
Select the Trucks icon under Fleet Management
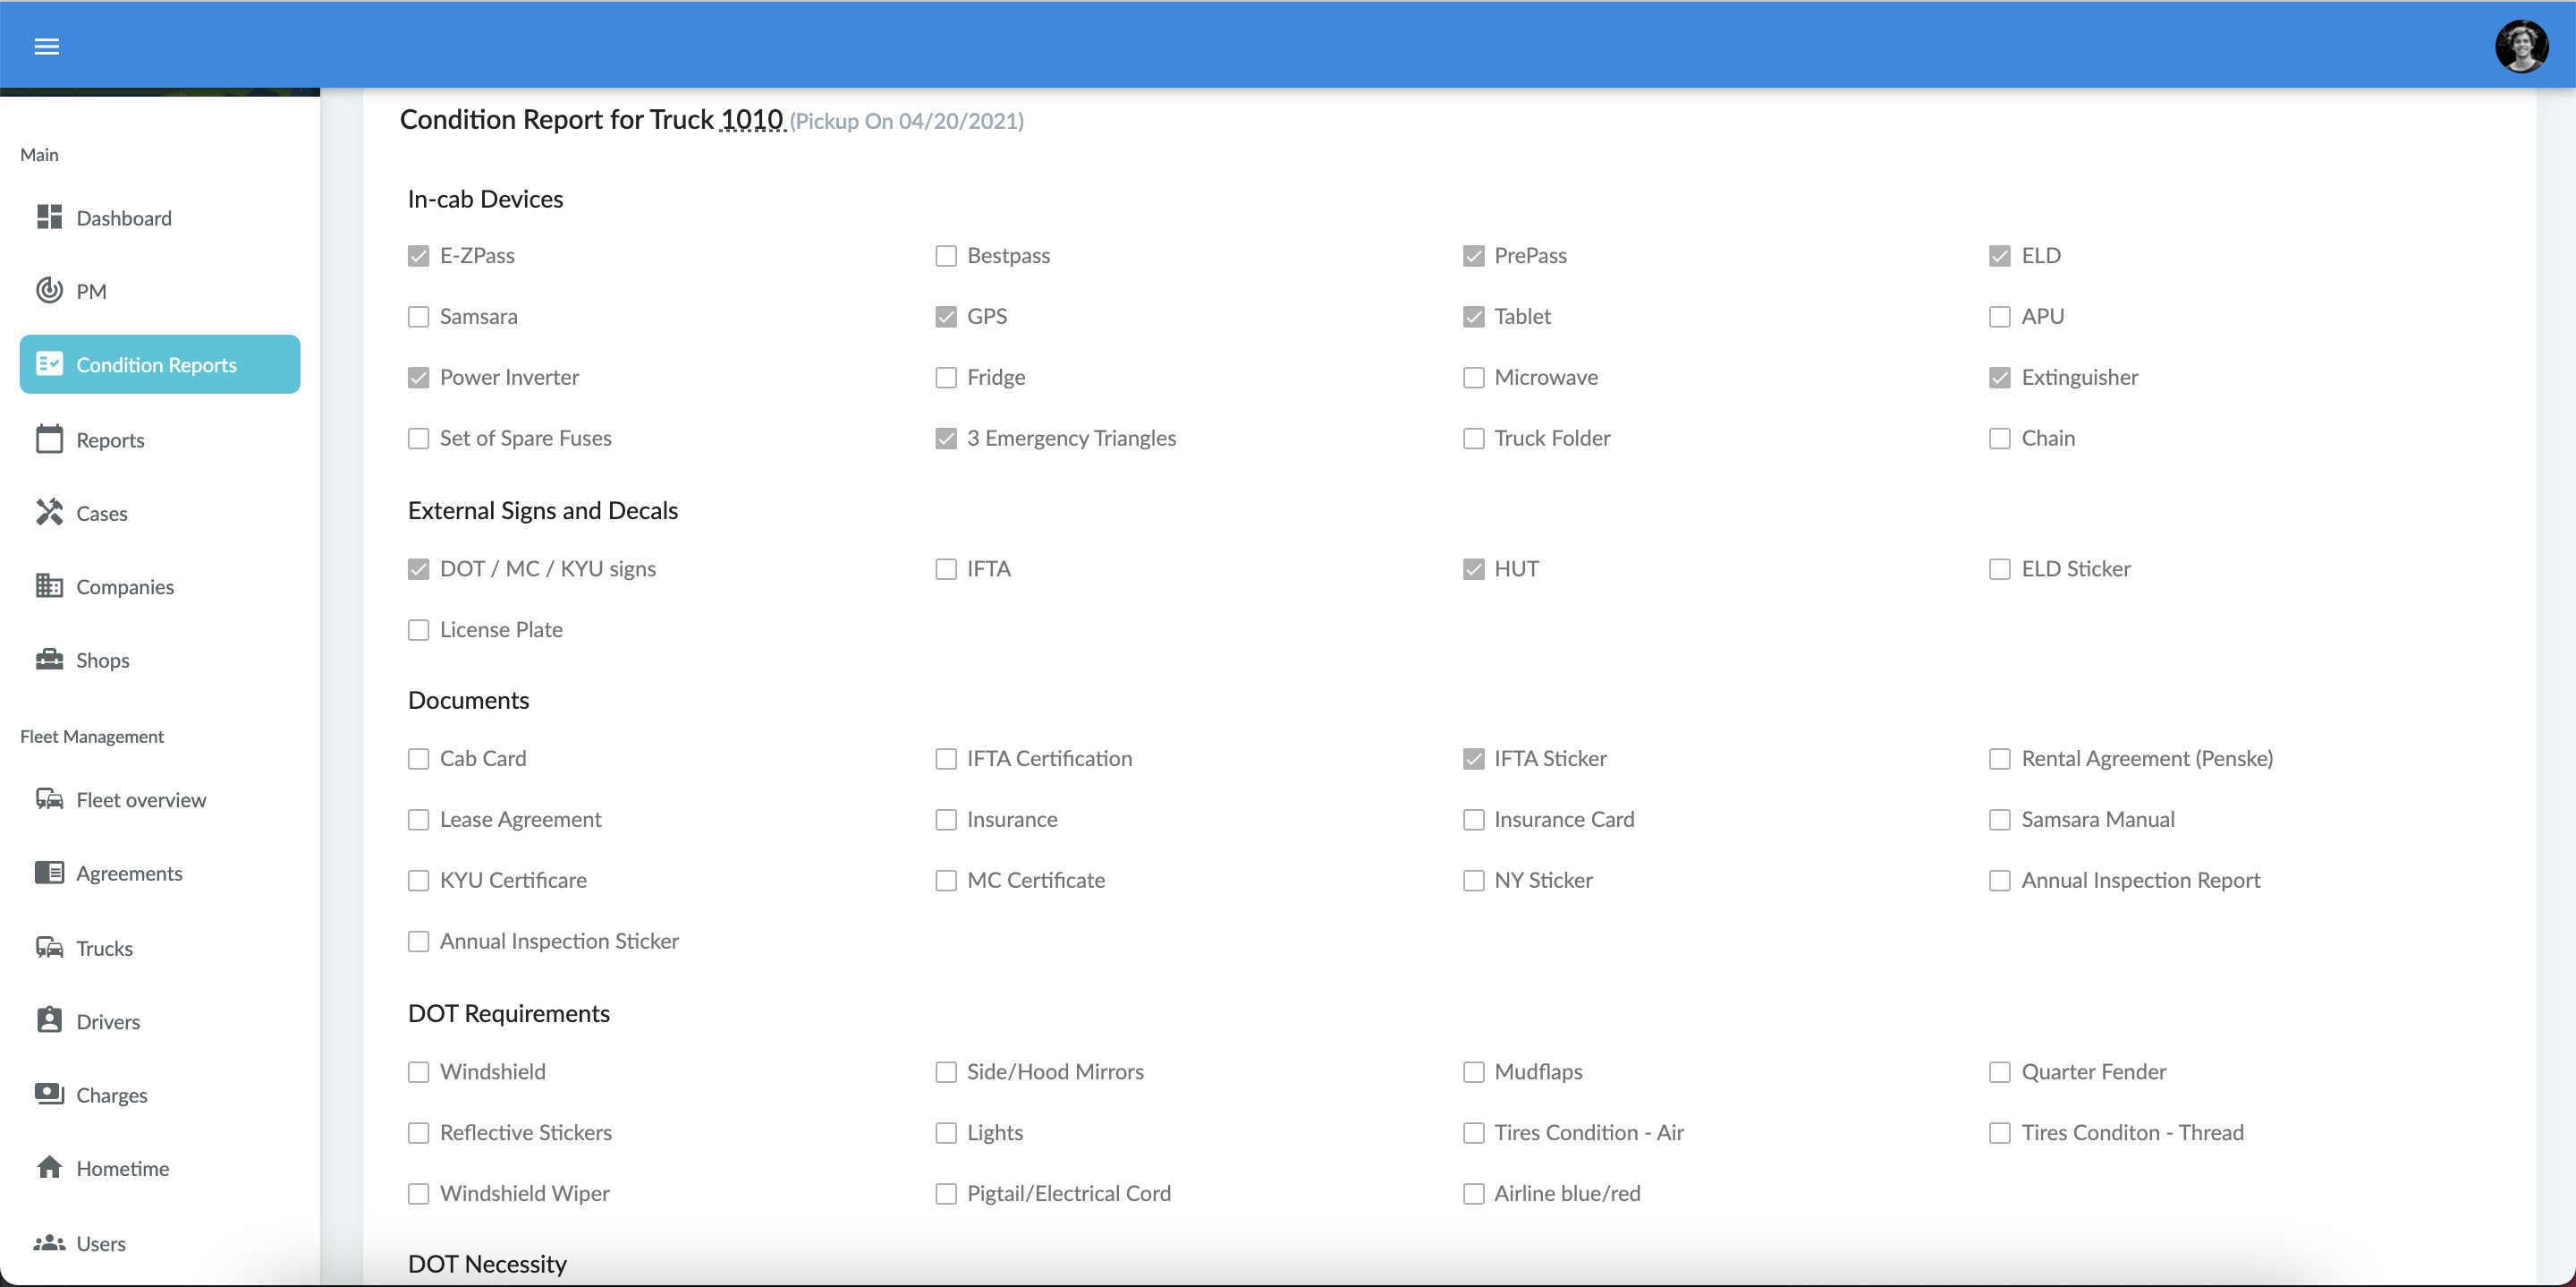click(x=50, y=947)
